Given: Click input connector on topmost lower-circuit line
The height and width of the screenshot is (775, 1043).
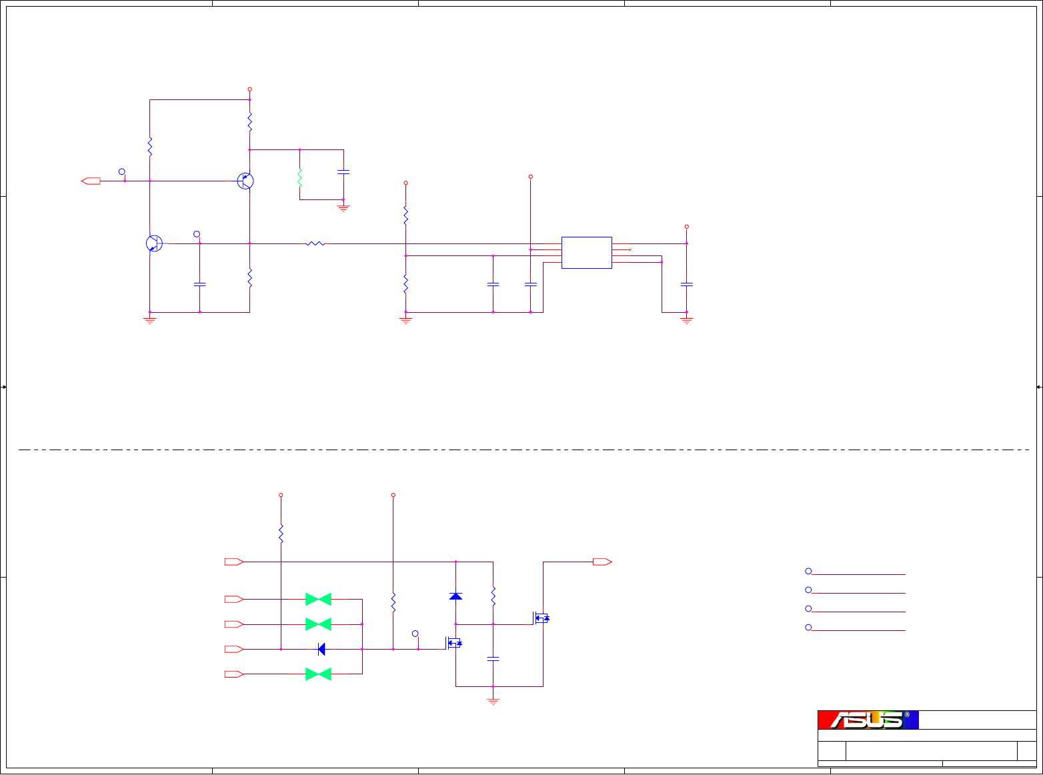Looking at the screenshot, I should (234, 562).
